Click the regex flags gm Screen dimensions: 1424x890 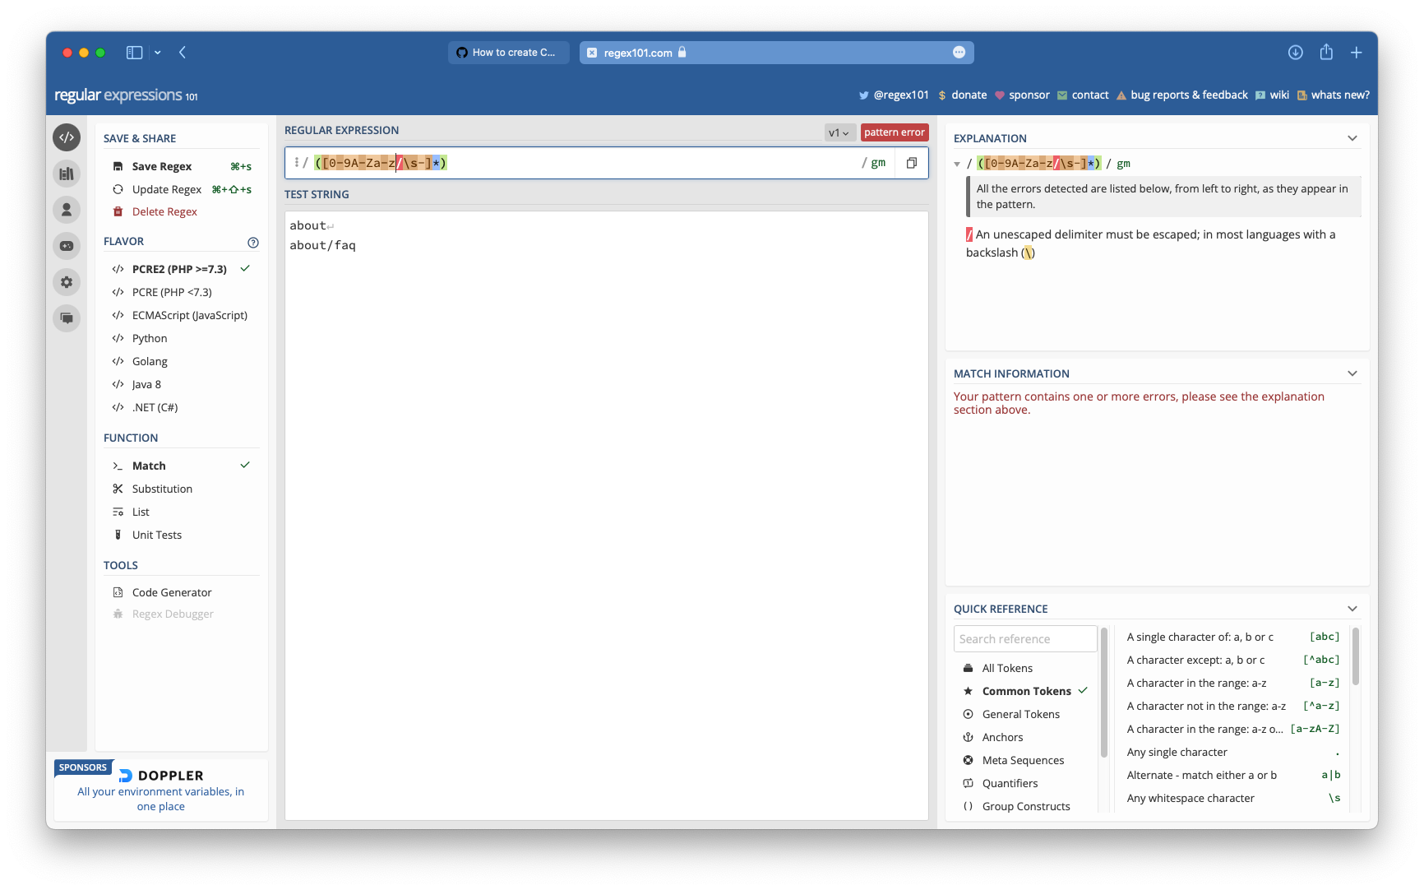click(878, 163)
